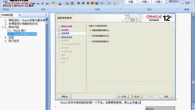The height and width of the screenshot is (110, 195).
Task: Click the 网格安装选项 step link
Action: [x=67, y=37]
